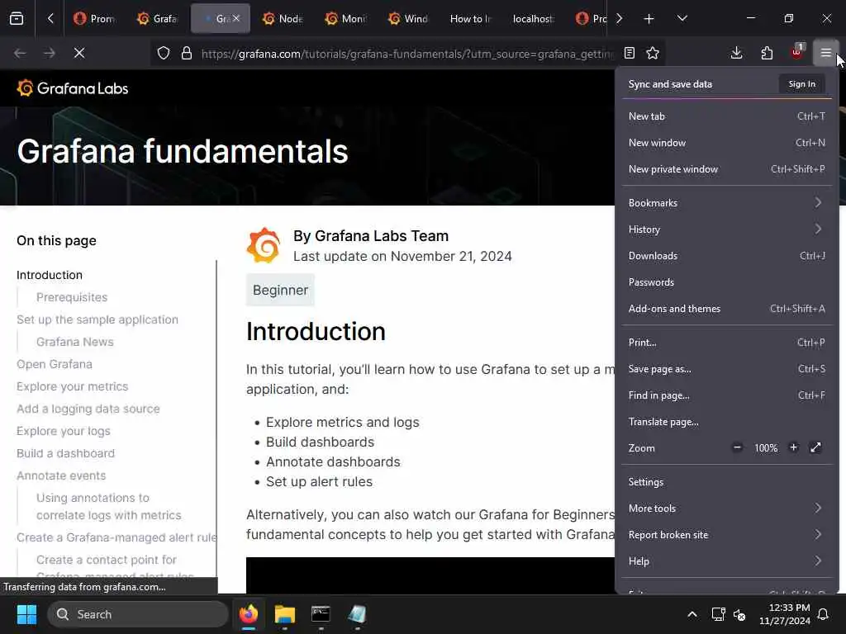Go back to previous page
846x634 pixels.
[20, 53]
